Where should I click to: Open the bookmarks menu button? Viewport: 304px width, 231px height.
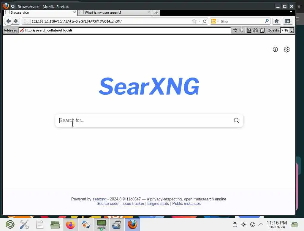(288, 21)
